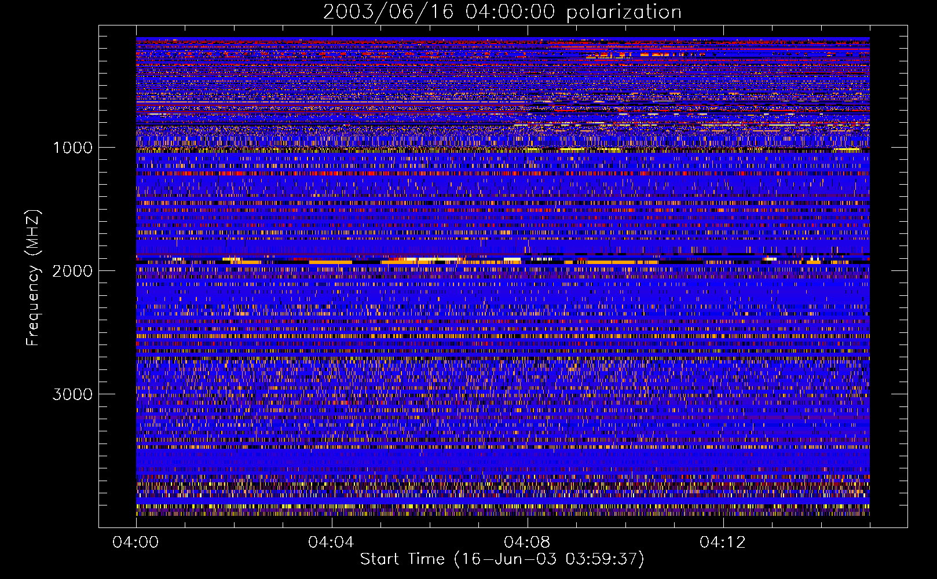The image size is (937, 579).
Task: Click the "Start Time (16-Jun-03 03:59:37)" label
Action: click(502, 559)
